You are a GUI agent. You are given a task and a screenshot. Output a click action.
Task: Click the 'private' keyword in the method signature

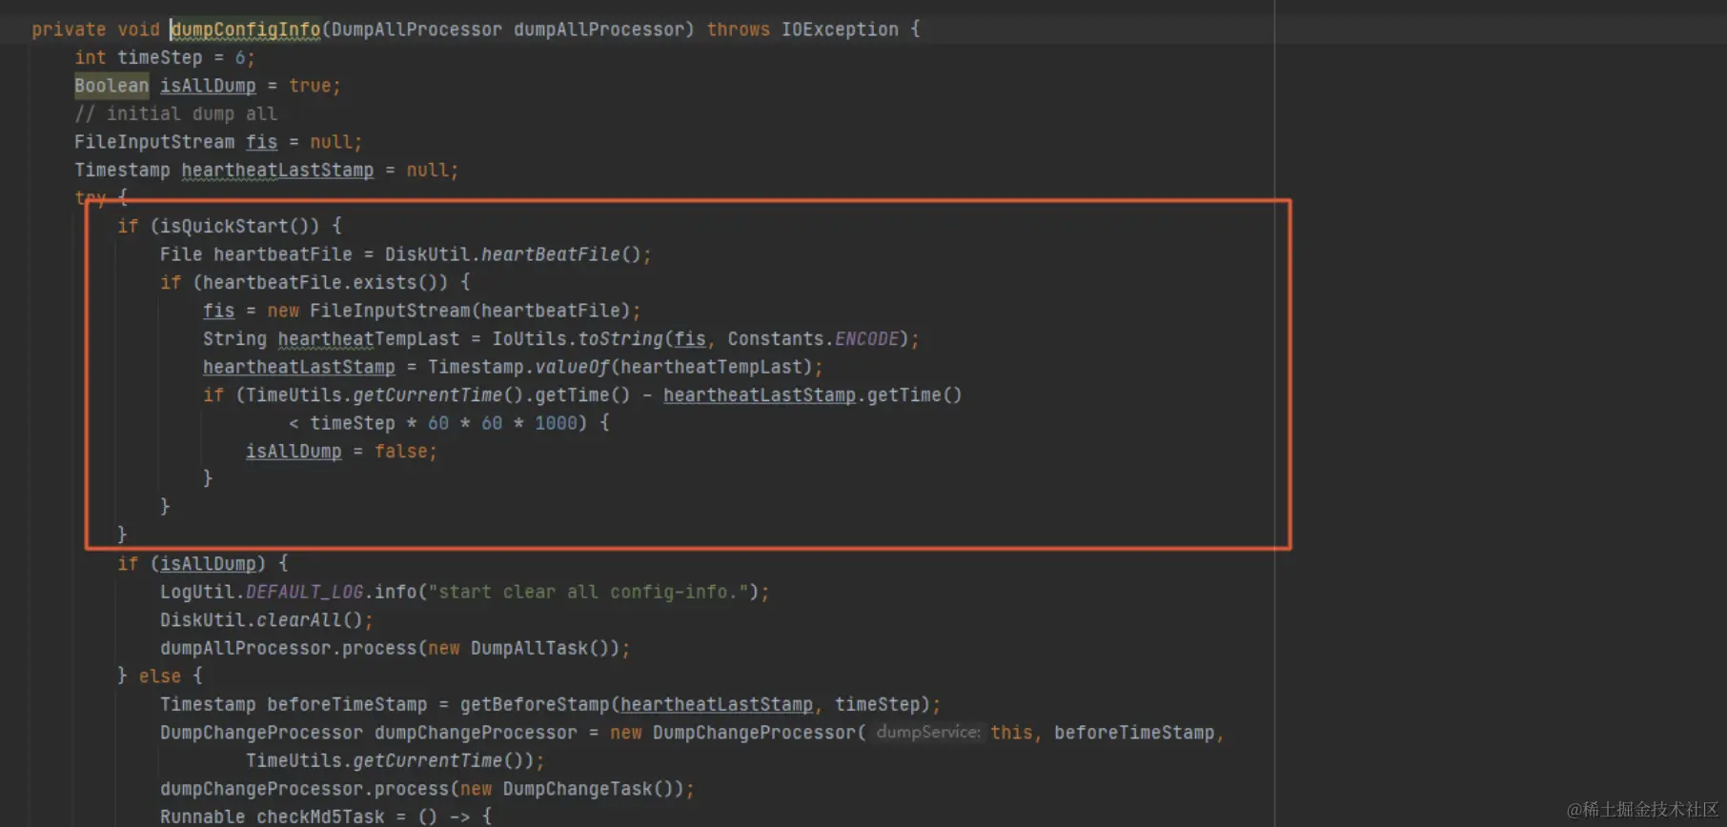pyautogui.click(x=69, y=30)
